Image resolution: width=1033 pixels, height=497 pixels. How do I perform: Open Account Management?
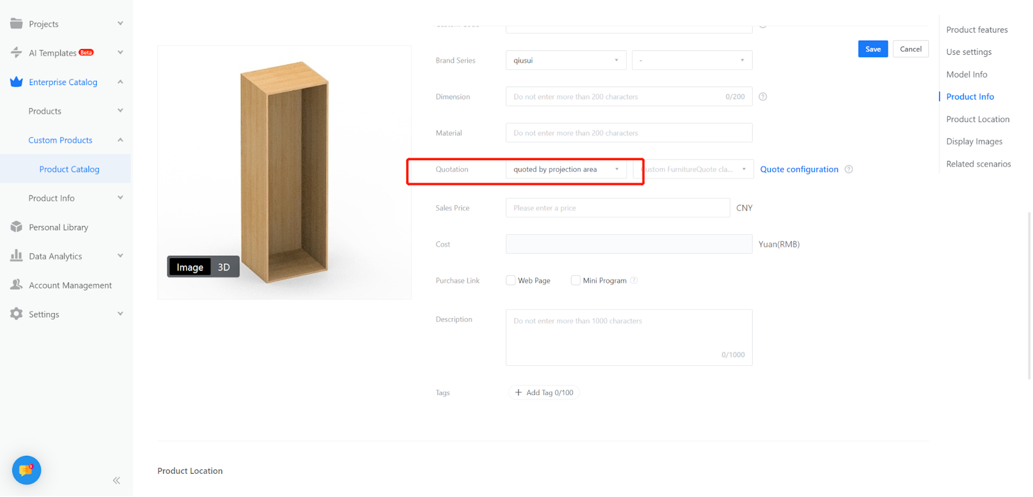(70, 285)
